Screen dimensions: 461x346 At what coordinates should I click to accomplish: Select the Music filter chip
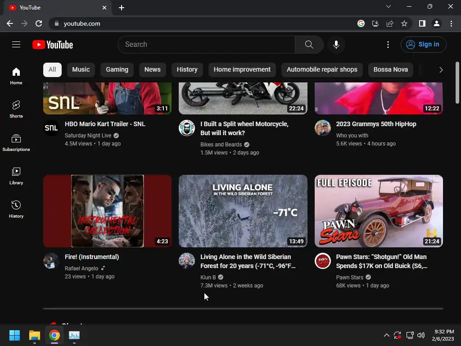tap(81, 70)
